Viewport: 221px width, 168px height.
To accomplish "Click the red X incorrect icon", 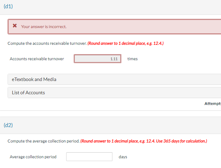I will (15, 26).
